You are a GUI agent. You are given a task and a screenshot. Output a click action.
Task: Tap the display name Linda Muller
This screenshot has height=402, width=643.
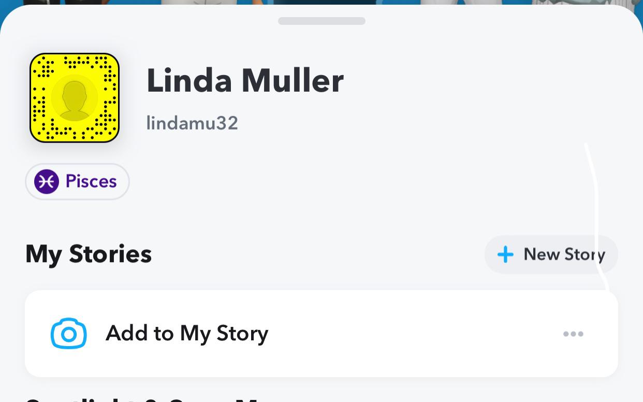coord(245,81)
